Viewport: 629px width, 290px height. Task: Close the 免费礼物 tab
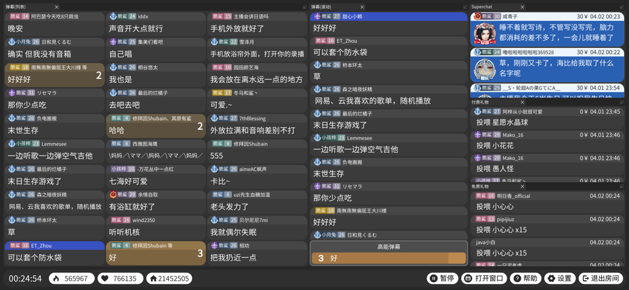[522, 186]
